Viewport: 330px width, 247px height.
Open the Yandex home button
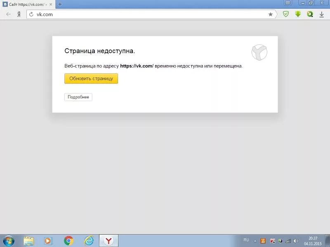[x=19, y=14]
